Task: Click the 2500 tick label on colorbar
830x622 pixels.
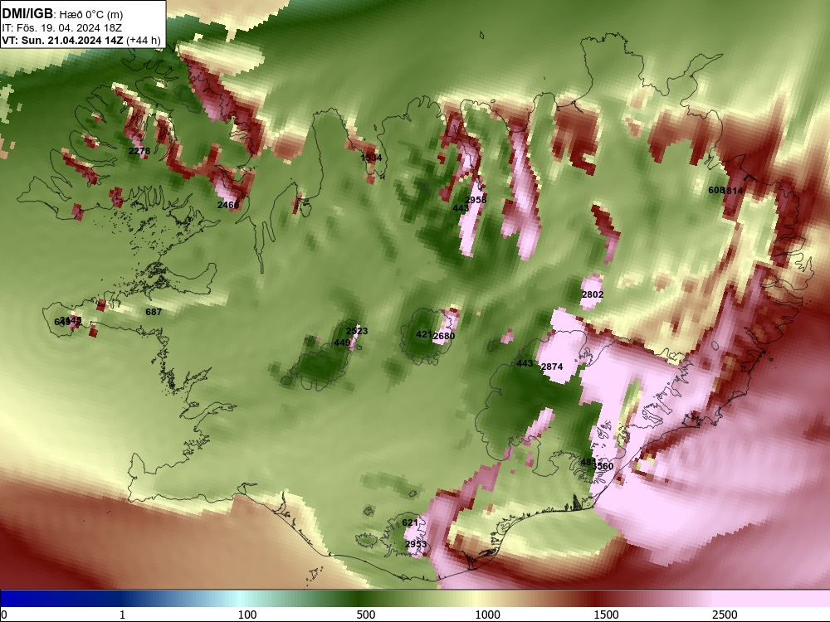Action: [725, 615]
